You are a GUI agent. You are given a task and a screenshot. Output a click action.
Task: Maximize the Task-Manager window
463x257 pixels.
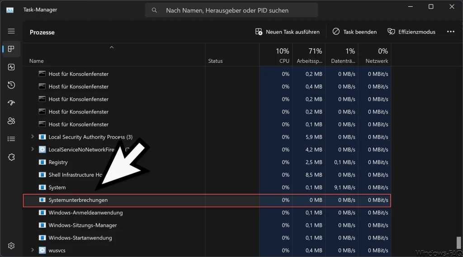431,6
